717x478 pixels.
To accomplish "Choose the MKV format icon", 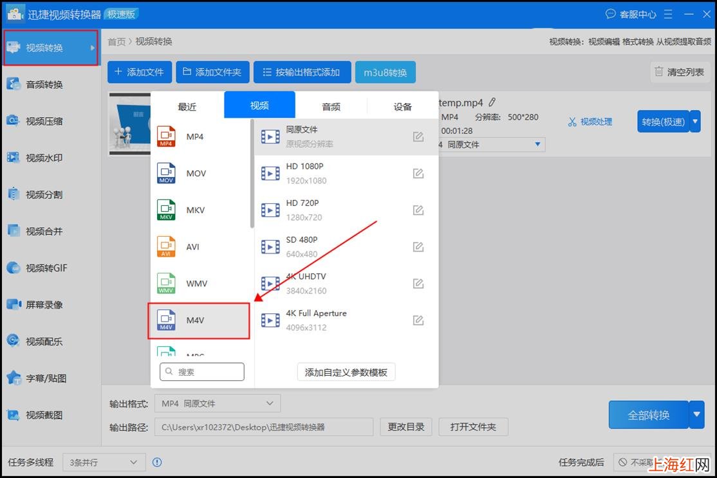I will tap(166, 210).
